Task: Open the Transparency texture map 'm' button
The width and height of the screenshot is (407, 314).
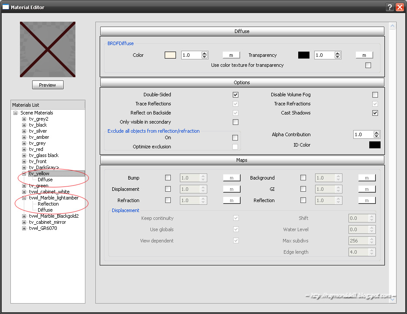Action: [x=364, y=55]
